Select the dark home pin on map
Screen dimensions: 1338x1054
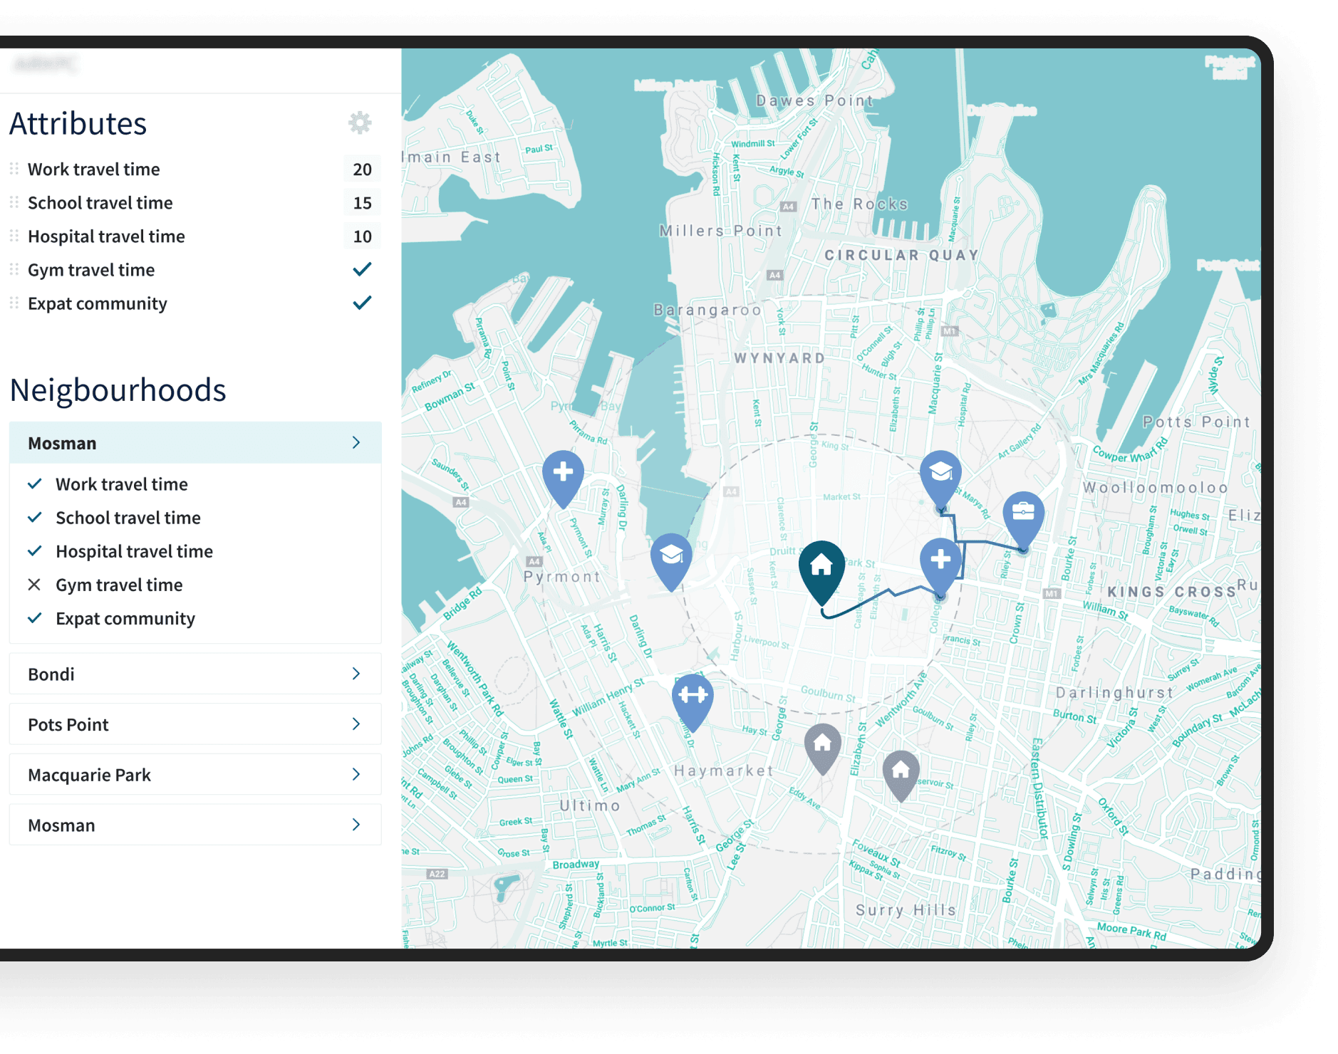coord(821,572)
